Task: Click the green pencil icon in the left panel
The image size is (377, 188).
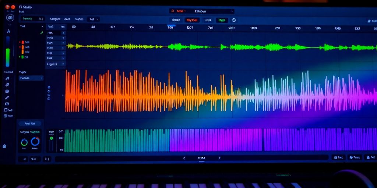Action: (42, 33)
